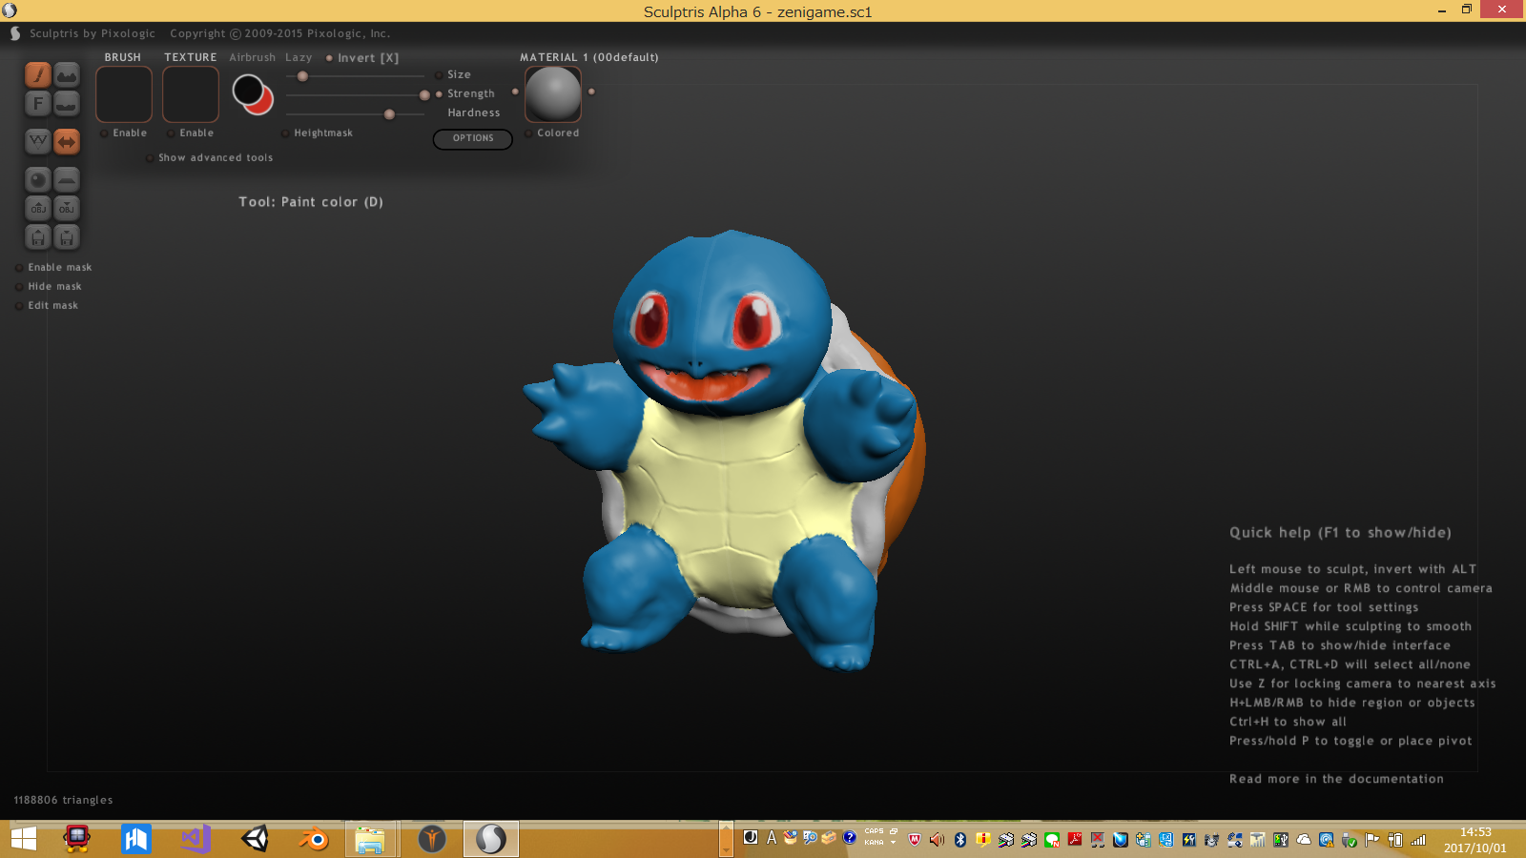The height and width of the screenshot is (858, 1526).
Task: Open the volume speaker tray icon
Action: pos(937,840)
